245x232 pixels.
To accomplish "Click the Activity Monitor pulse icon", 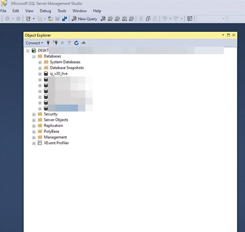I will pos(83,43).
